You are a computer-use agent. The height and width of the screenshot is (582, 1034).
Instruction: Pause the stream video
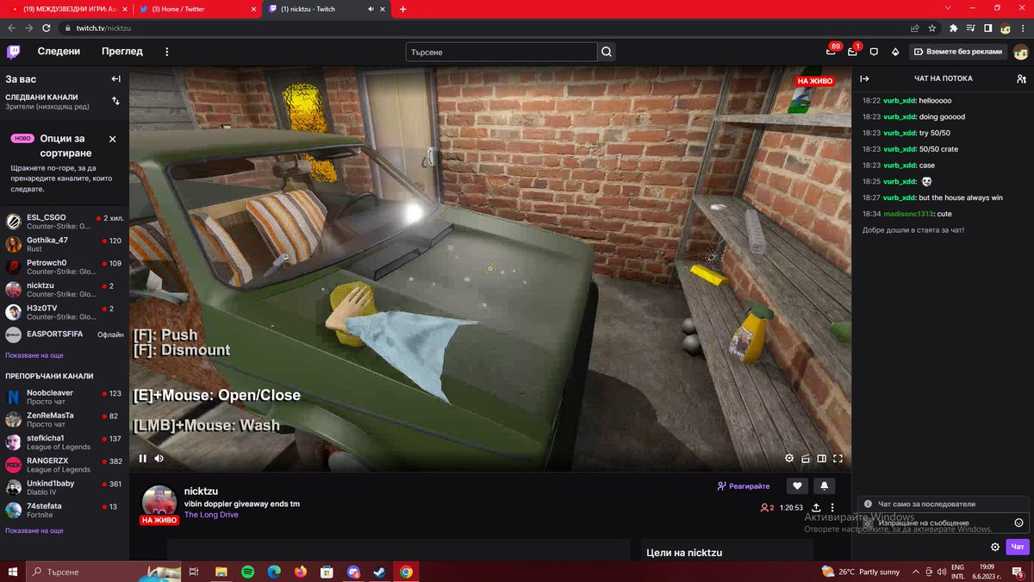tap(143, 459)
